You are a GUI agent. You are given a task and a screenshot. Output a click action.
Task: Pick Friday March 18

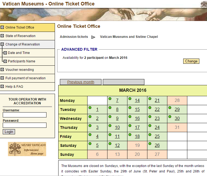(x=137, y=136)
